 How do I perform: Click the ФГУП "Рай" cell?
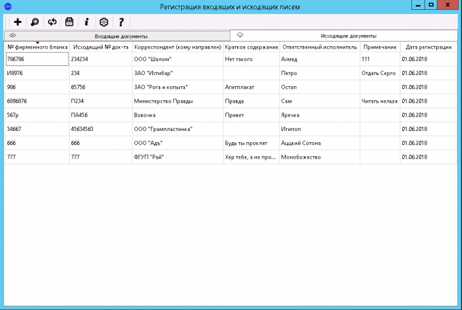pos(177,157)
